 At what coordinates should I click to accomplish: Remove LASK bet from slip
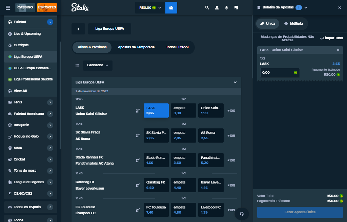338,50
